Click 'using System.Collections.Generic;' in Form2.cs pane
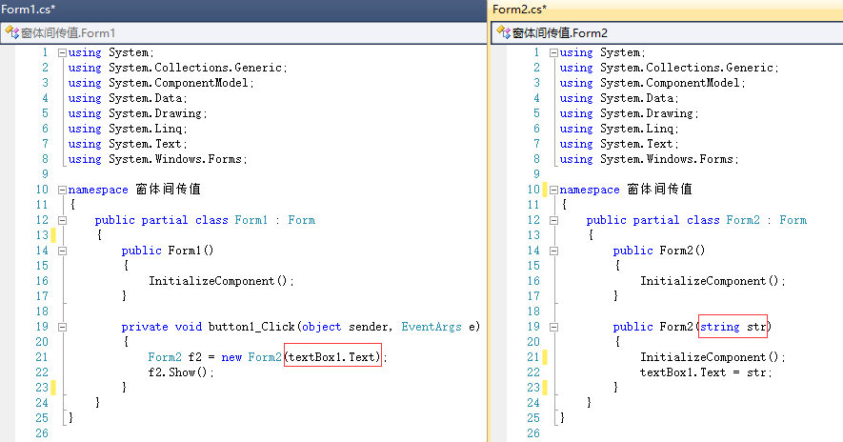This screenshot has height=442, width=843. point(669,68)
